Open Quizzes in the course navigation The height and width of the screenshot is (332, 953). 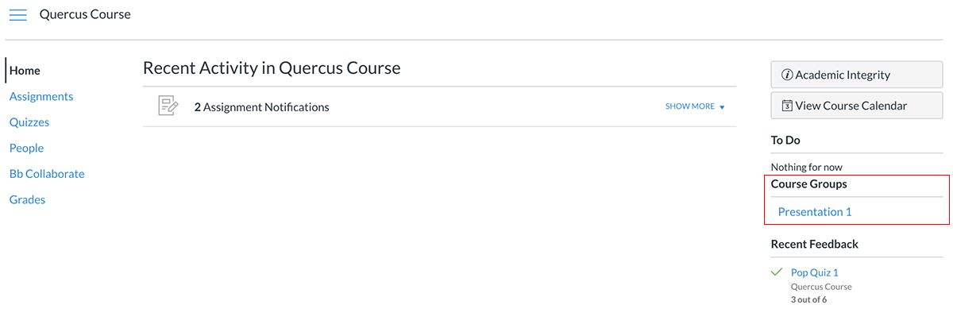[x=29, y=122]
